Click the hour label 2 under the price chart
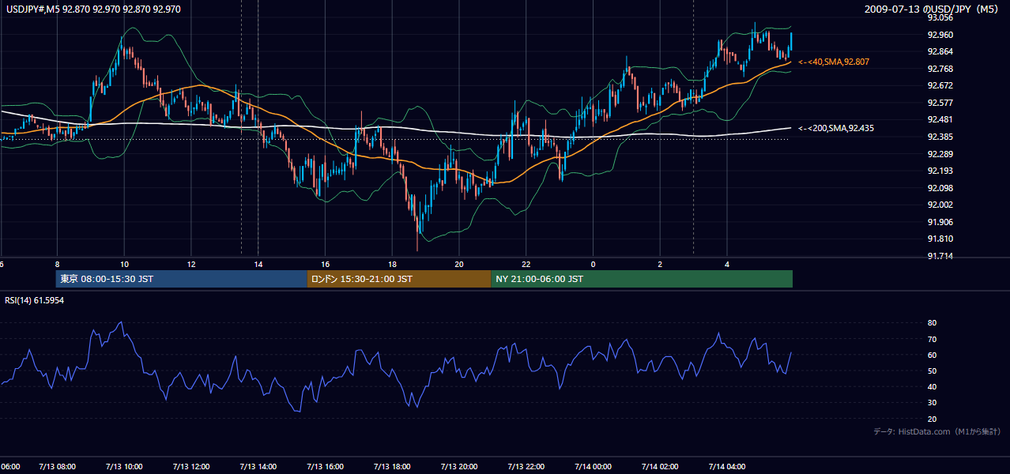1010x474 pixels. tap(660, 264)
